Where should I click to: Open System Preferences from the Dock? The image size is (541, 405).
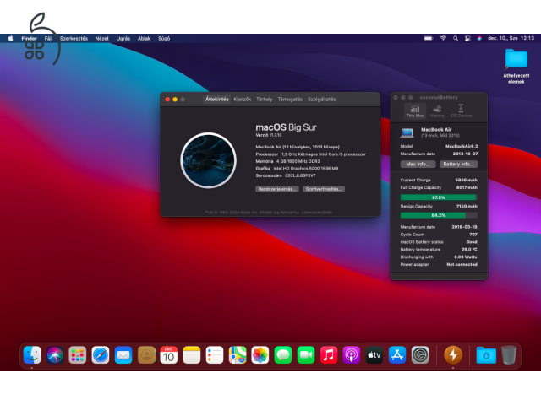tap(420, 355)
